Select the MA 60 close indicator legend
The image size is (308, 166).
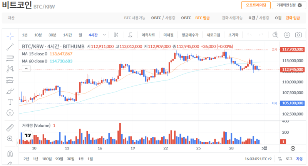coord(47,61)
